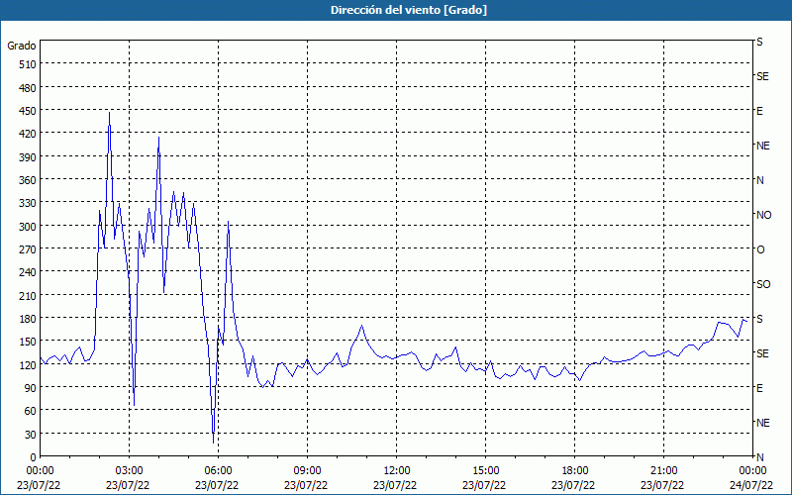Click the topmost 'S' compass label above SE
The width and height of the screenshot is (792, 495).
[x=759, y=42]
